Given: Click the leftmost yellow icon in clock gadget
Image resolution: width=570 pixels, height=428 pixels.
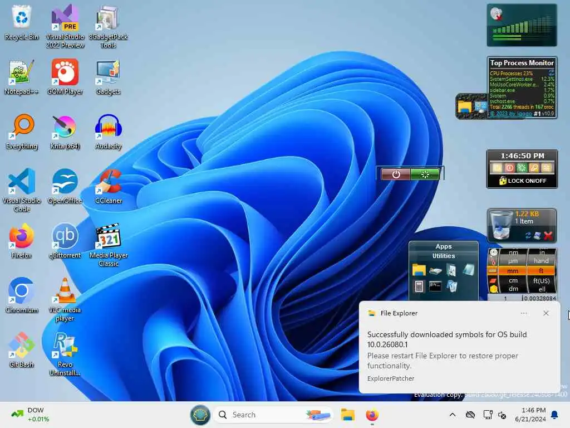Looking at the screenshot, I should tap(497, 168).
